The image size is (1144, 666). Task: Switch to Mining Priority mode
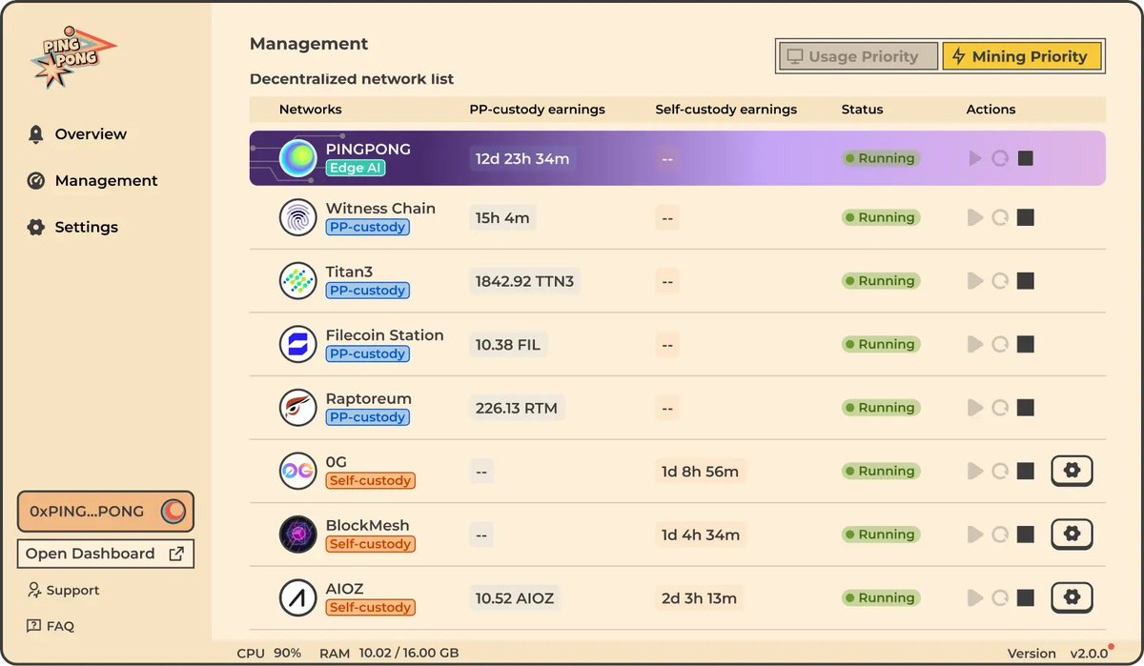[x=1021, y=56]
